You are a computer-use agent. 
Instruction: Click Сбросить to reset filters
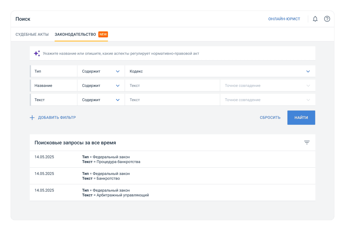coord(270,118)
